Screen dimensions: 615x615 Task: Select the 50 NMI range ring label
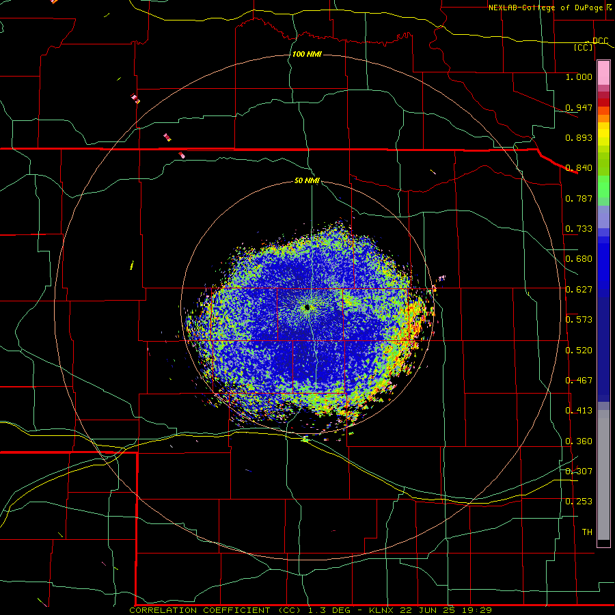coord(307,181)
